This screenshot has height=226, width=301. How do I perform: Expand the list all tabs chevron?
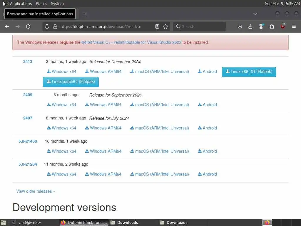coord(255,14)
